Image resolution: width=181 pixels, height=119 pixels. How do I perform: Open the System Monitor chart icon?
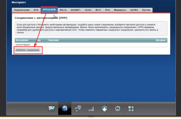[x=52, y=108]
